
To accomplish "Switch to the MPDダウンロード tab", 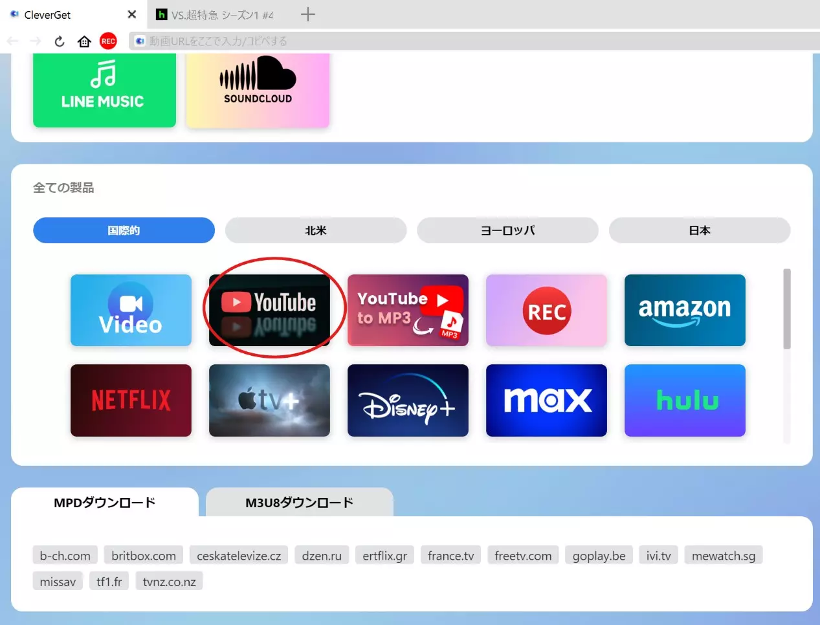I will pyautogui.click(x=105, y=503).
